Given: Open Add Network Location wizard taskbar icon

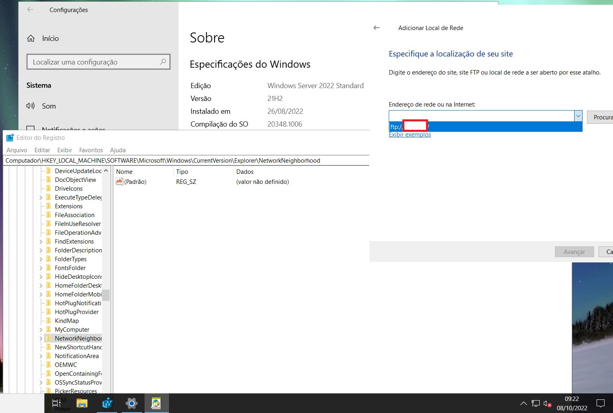Looking at the screenshot, I should [x=156, y=403].
